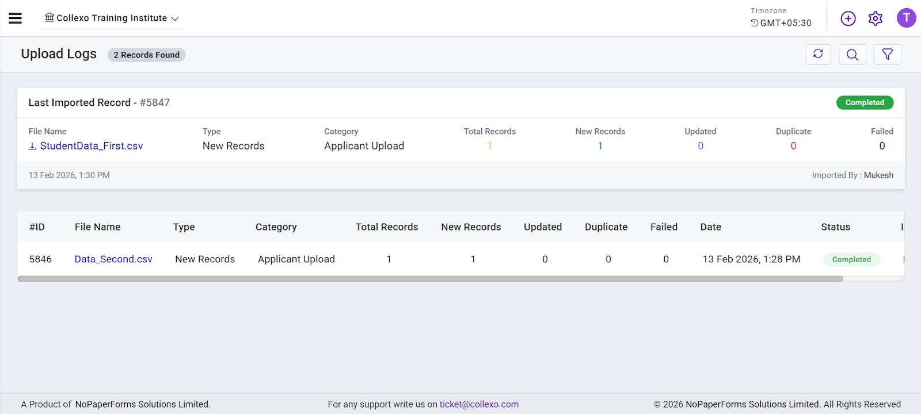Click the 2 Records Found badge
Viewport: 921px width, 414px height.
point(146,55)
